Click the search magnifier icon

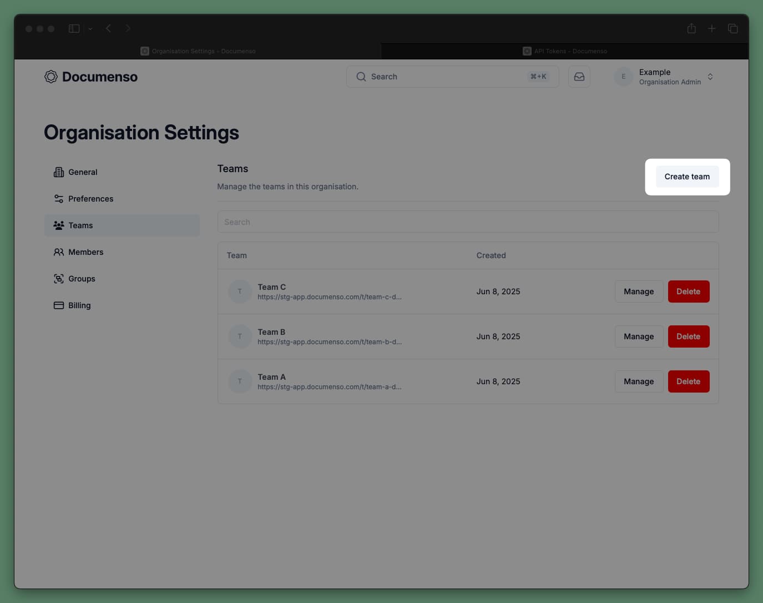361,77
